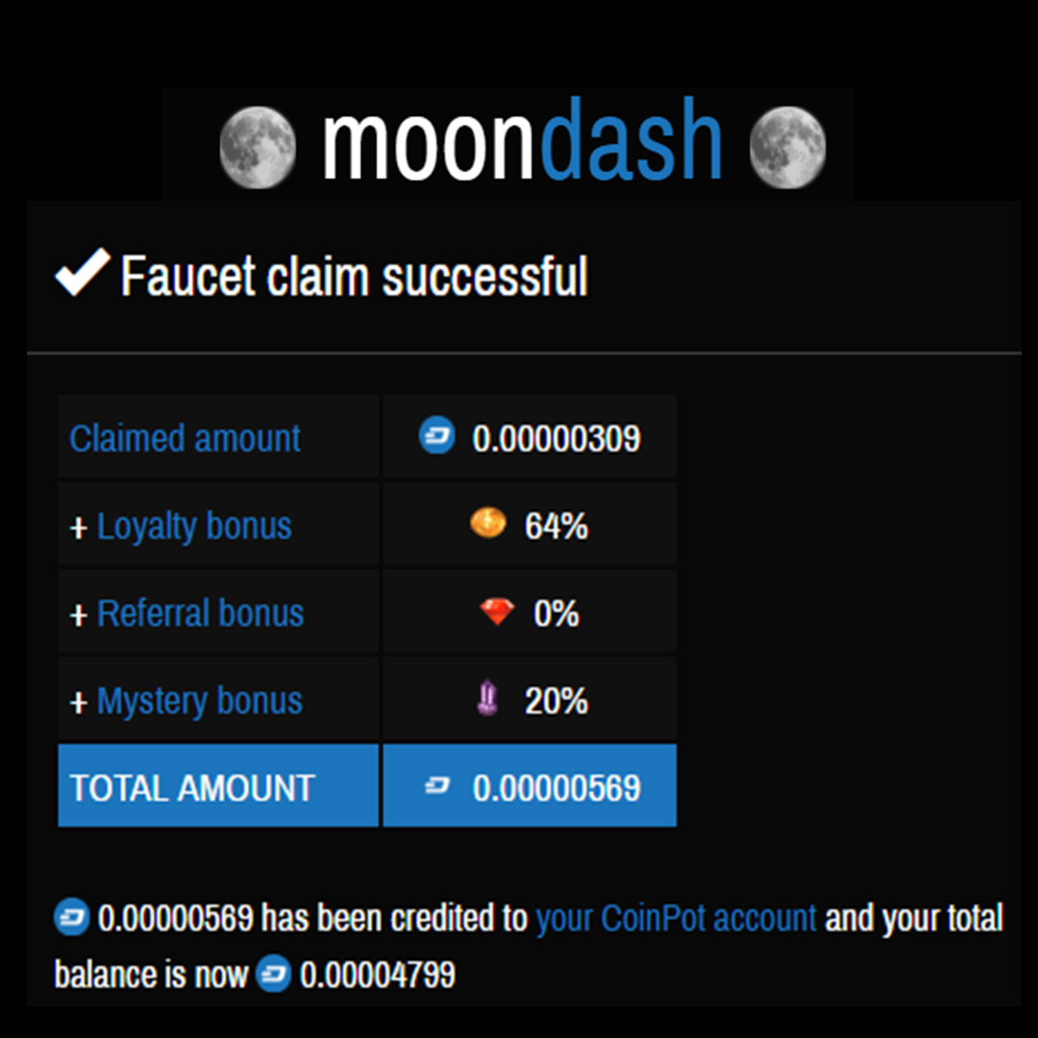Screen dimensions: 1038x1038
Task: Select the TOTAL AMOUNT label cell
Action: 218,786
